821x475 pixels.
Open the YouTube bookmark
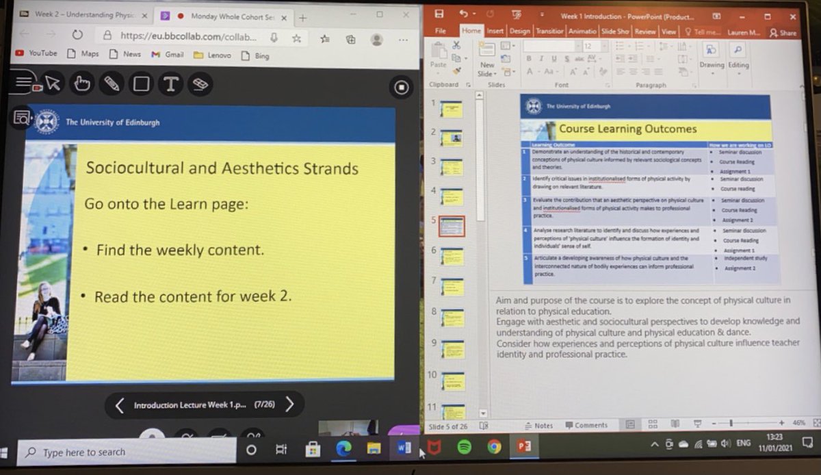pyautogui.click(x=37, y=54)
